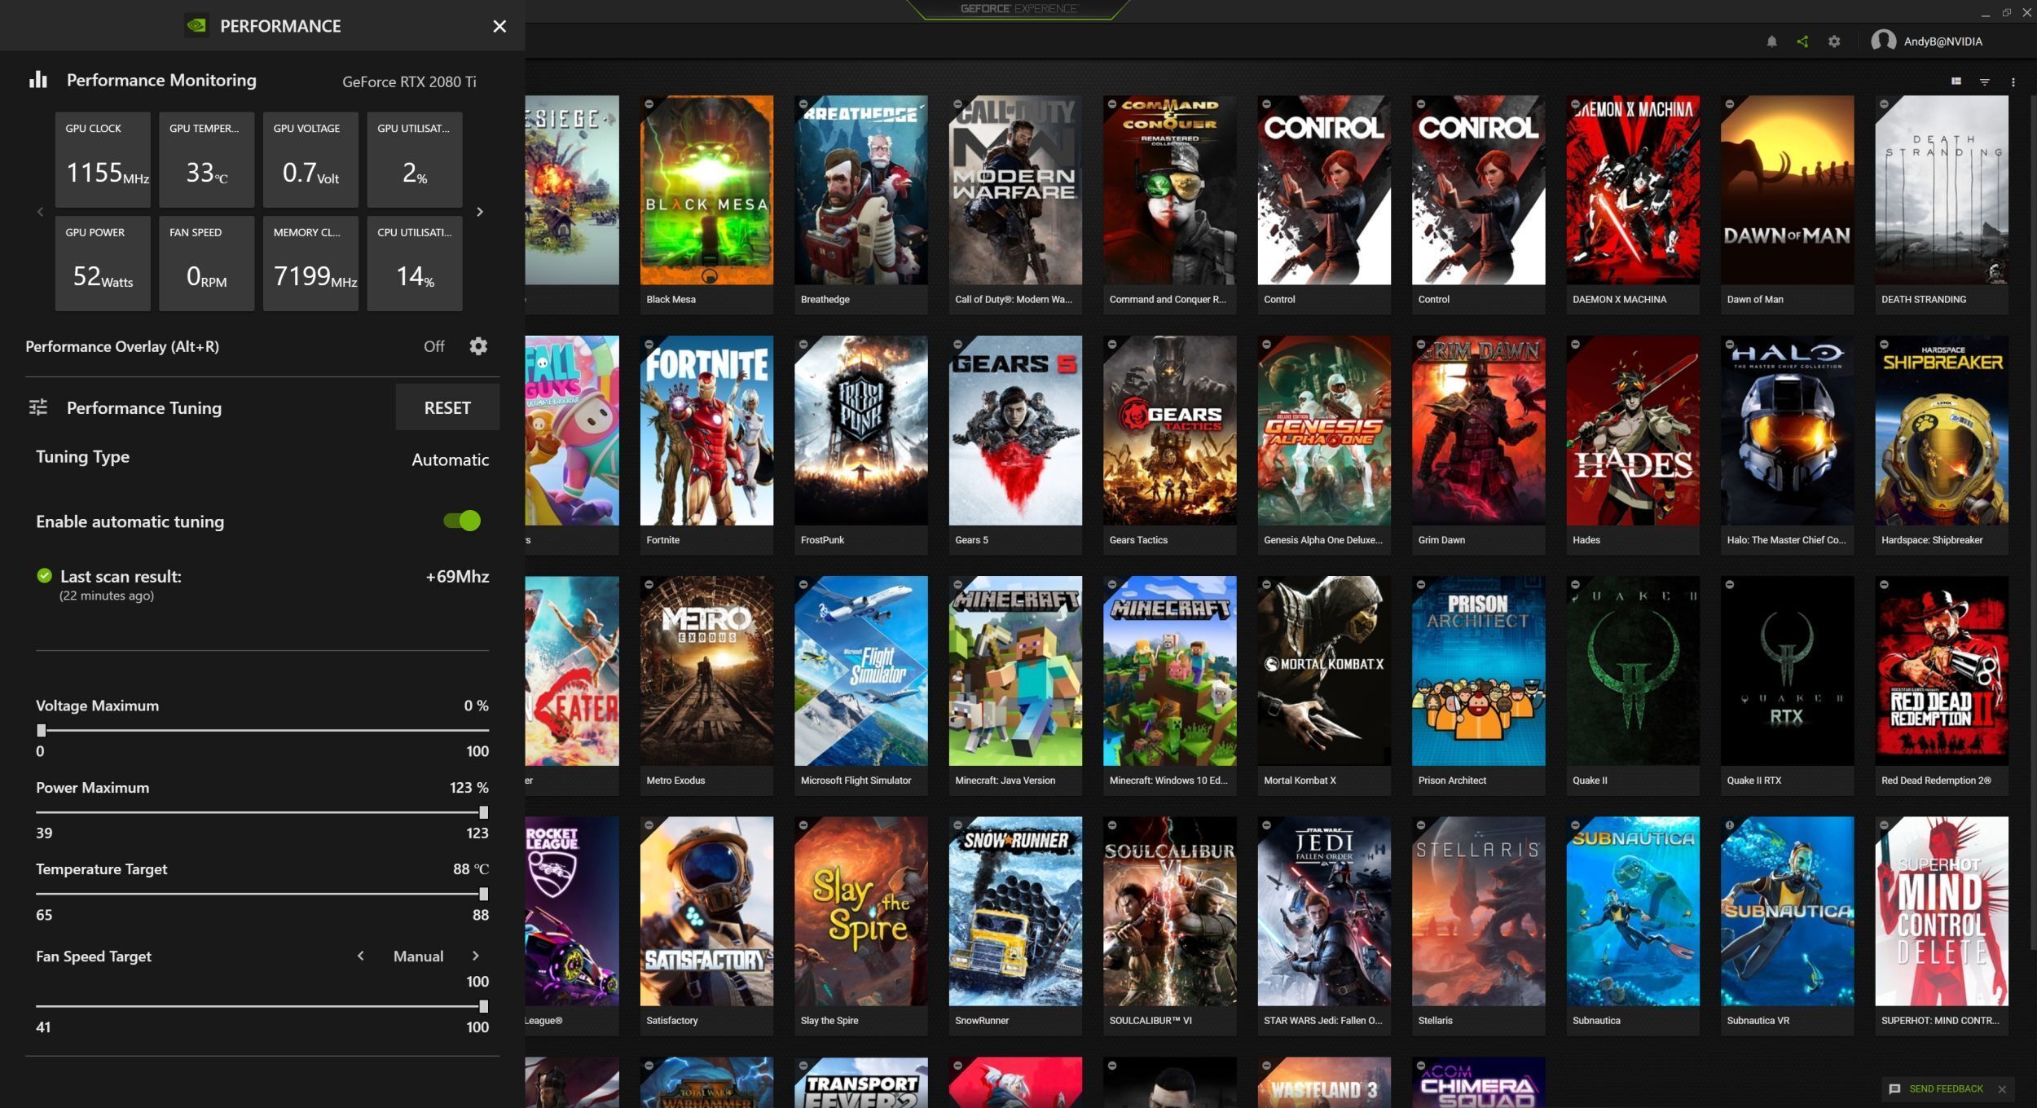The image size is (2037, 1108).
Task: Toggle the Enable automatic tuning switch
Action: [460, 520]
